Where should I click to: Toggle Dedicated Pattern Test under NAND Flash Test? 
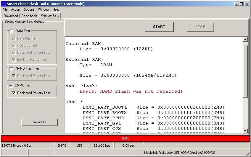point(14,76)
